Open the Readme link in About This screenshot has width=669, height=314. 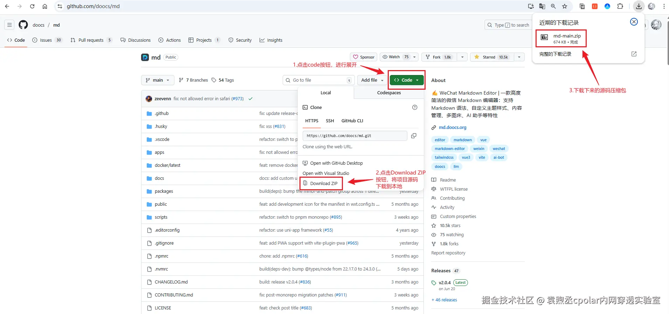click(x=448, y=180)
